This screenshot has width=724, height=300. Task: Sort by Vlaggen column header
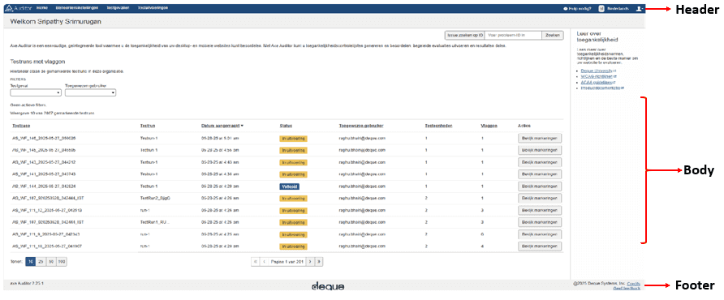[x=489, y=126]
